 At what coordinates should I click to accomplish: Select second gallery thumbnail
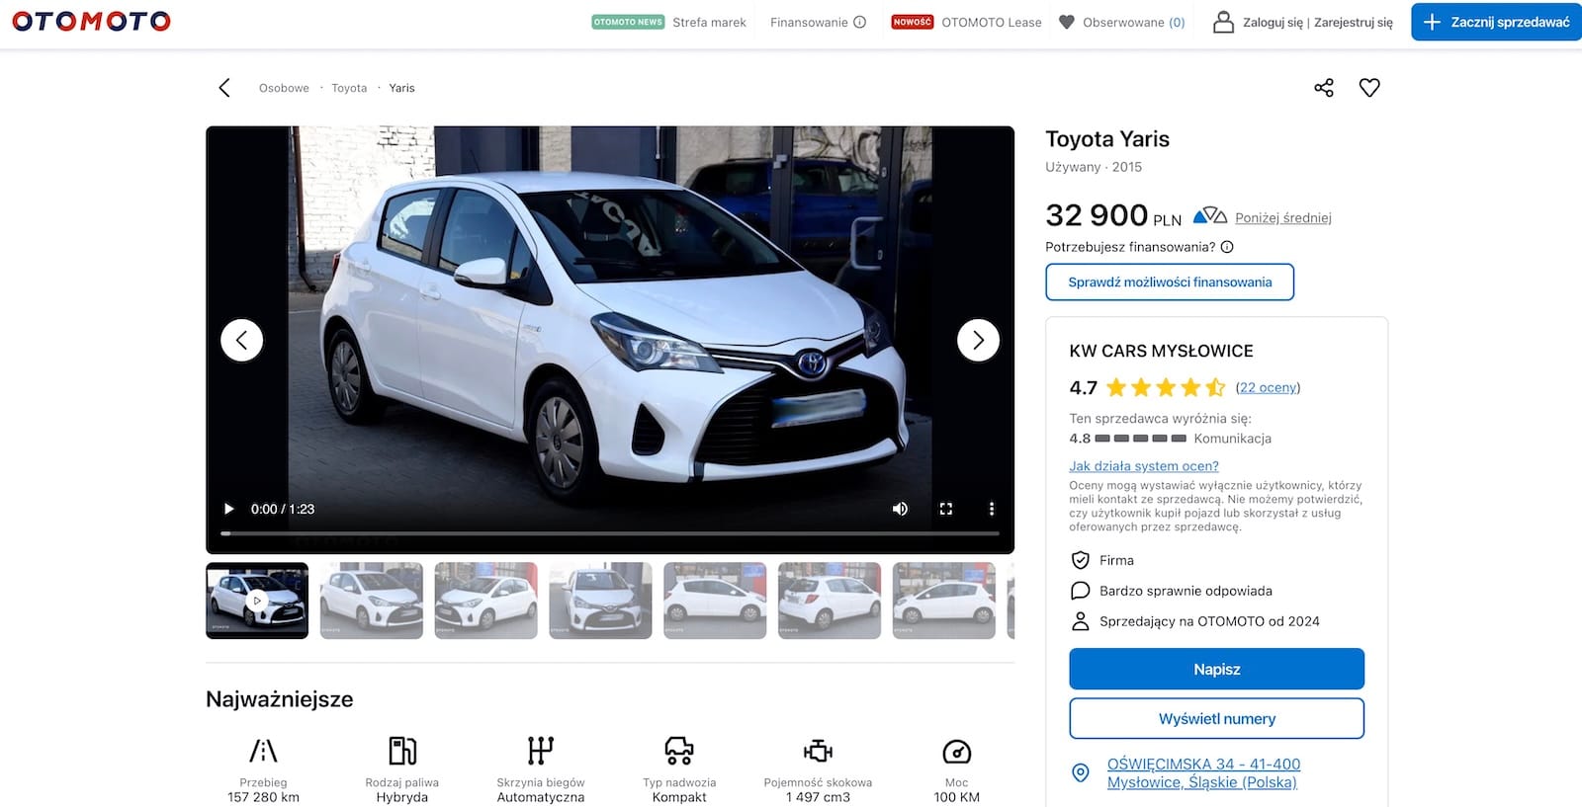coord(372,601)
